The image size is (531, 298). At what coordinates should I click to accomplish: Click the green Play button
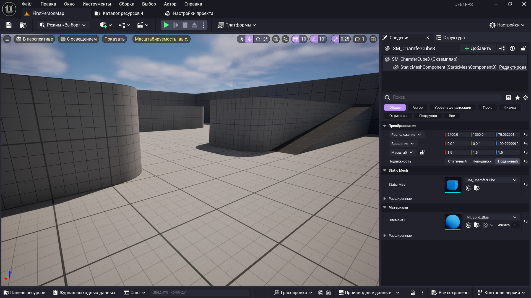[166, 25]
